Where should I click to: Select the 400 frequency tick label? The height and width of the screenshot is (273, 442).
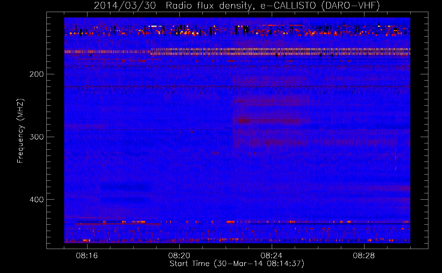37,200
